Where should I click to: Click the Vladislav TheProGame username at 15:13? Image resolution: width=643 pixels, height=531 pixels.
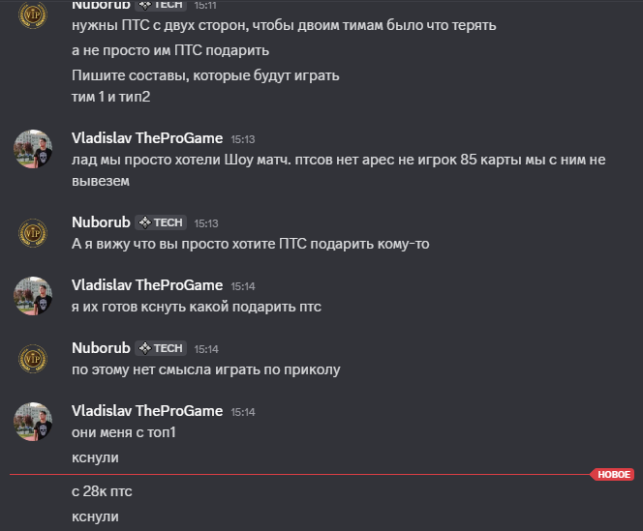pyautogui.click(x=147, y=138)
